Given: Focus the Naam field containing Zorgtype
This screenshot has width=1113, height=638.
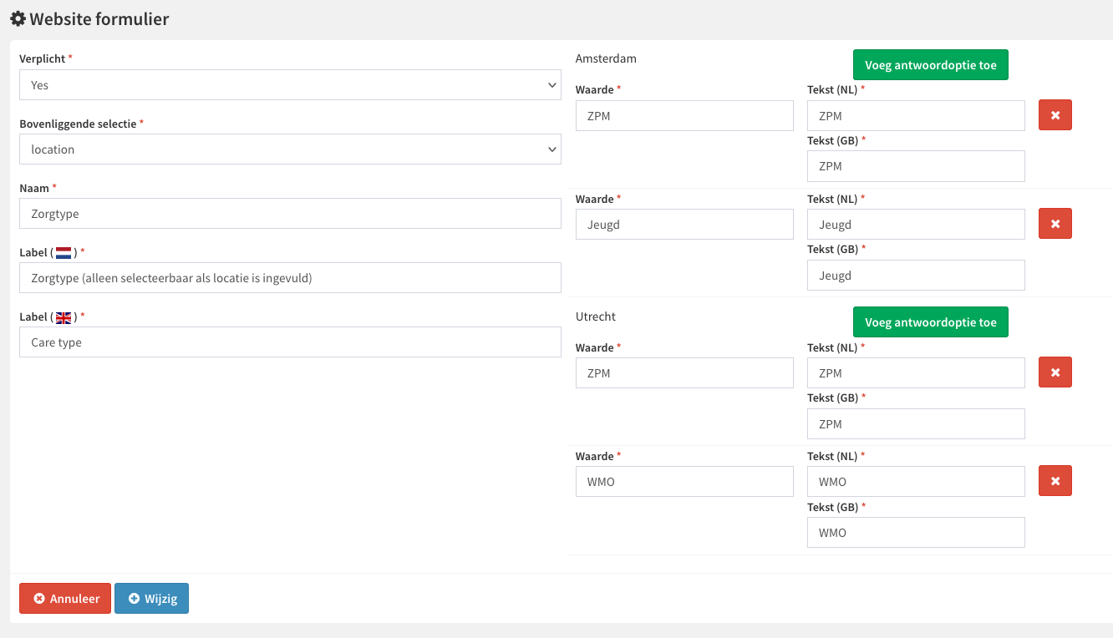Looking at the screenshot, I should click(290, 214).
